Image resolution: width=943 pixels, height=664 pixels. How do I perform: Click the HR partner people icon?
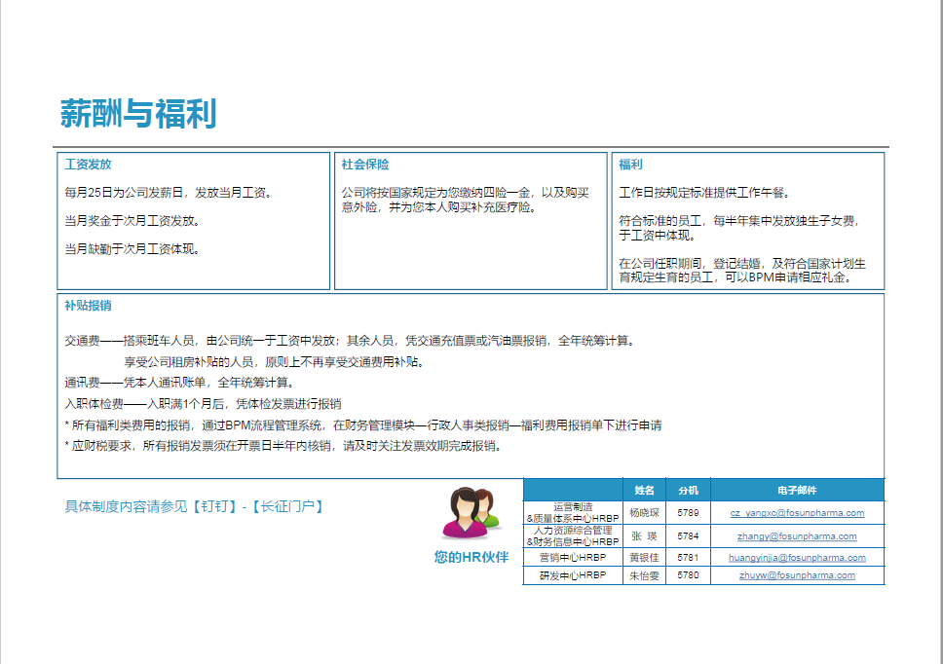click(x=471, y=514)
